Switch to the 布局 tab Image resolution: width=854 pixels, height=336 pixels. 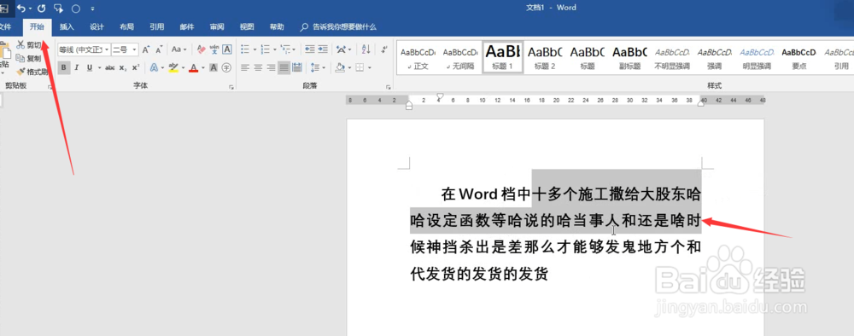point(127,26)
